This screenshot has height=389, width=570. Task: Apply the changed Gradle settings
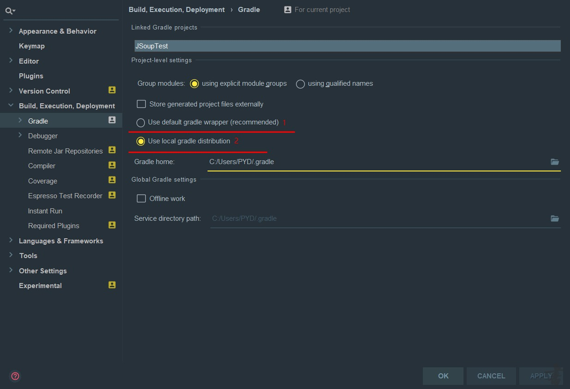tap(540, 376)
